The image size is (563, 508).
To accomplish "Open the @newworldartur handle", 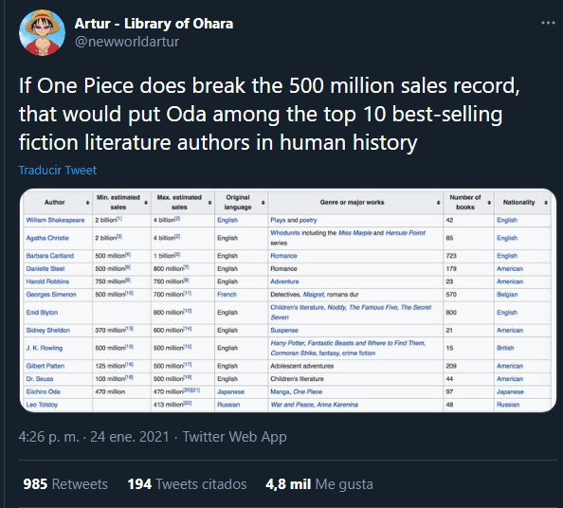I will pyautogui.click(x=127, y=42).
